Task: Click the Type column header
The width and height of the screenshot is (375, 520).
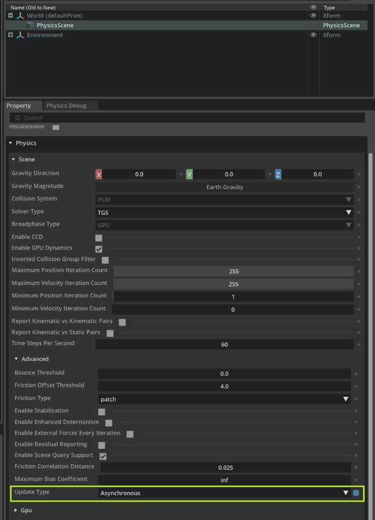Action: (x=329, y=8)
